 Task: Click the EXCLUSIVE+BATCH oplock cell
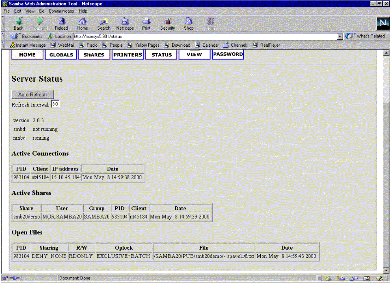(124, 256)
